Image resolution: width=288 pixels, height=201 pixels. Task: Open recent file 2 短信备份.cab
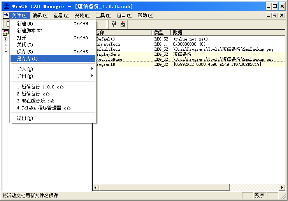(53, 94)
